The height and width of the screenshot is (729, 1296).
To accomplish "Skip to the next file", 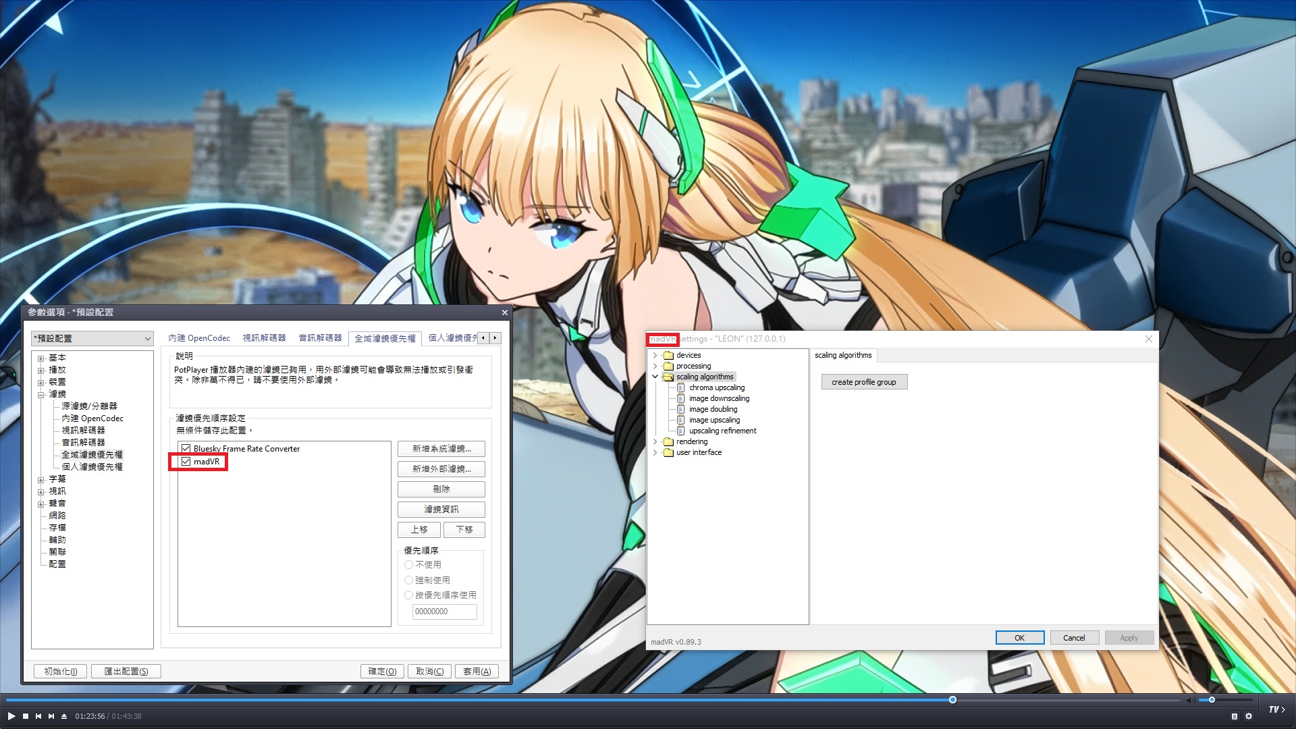I will [x=51, y=716].
